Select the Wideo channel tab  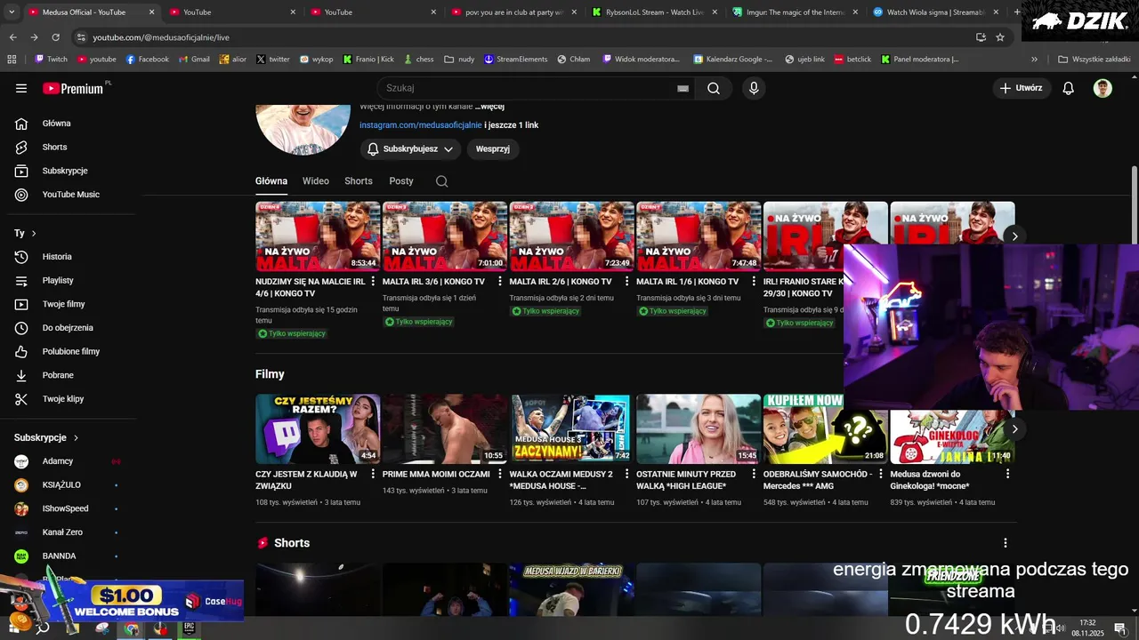(x=316, y=180)
